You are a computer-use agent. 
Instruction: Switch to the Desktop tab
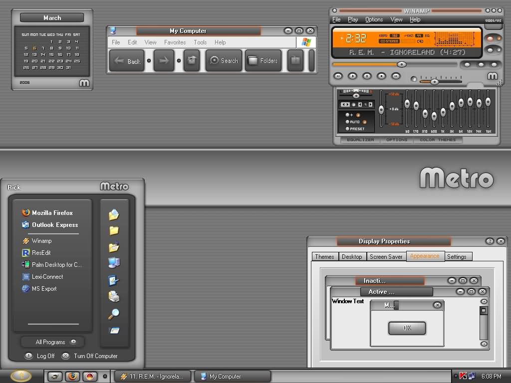352,257
